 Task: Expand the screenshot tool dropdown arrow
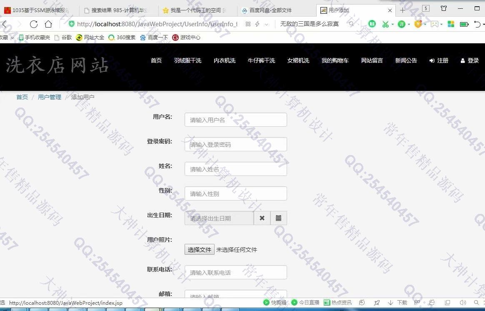pyautogui.click(x=392, y=25)
